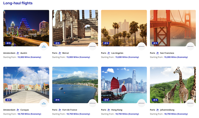Select the Los Angeles 15,000 Miles (Economy) price

click(x=127, y=57)
